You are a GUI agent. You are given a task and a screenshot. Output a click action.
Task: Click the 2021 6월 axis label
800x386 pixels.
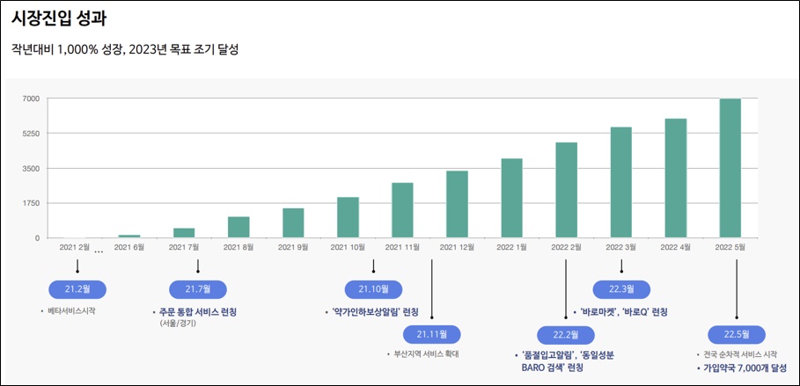[129, 247]
